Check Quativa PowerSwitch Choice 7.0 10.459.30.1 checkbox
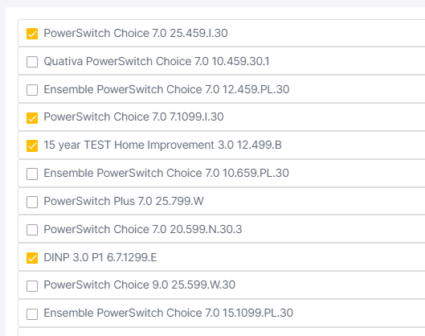 click(32, 62)
